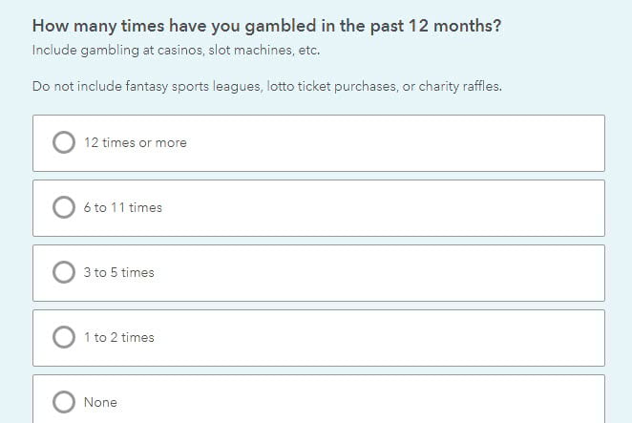Click the '3 to 5 times' label text
This screenshot has height=423, width=632.
118,273
